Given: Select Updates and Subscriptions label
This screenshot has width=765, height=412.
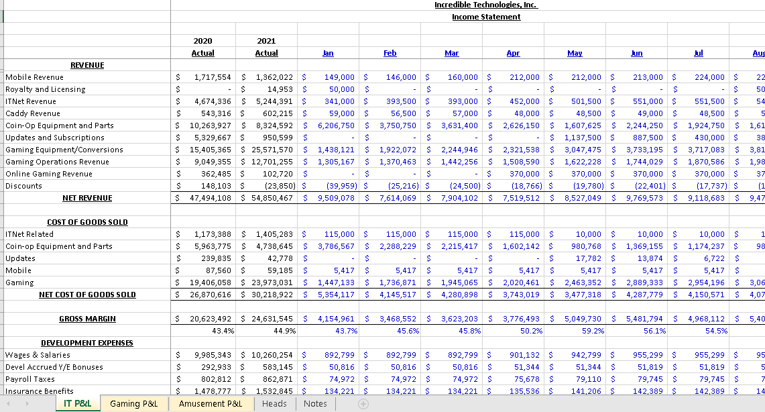Looking at the screenshot, I should [55, 138].
